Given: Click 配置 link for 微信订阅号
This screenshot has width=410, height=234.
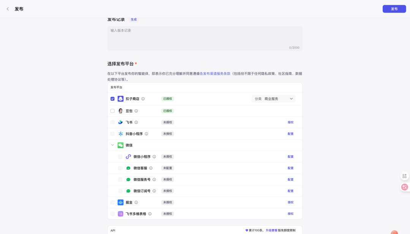Looking at the screenshot, I should [x=290, y=191].
